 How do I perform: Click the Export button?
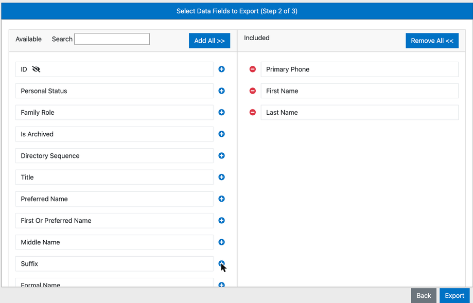pos(454,295)
